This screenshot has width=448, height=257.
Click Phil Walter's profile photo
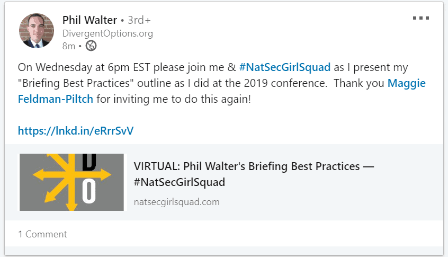pos(37,31)
